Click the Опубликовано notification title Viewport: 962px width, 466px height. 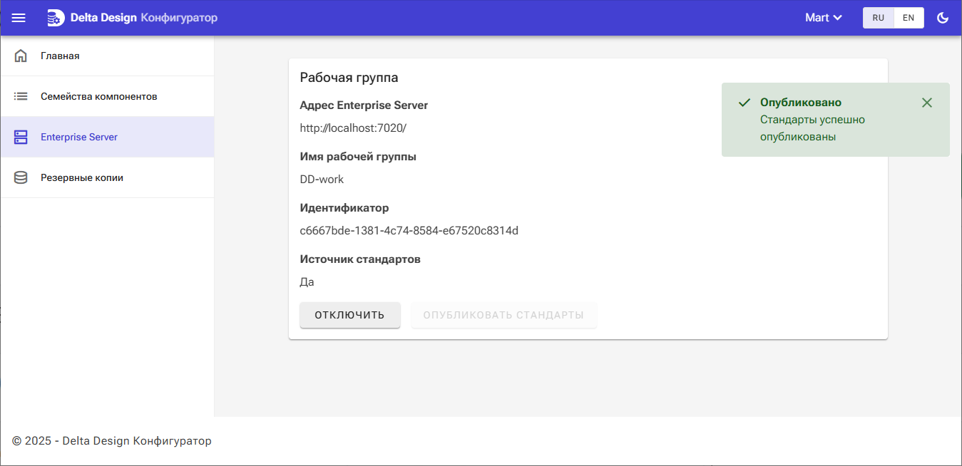click(801, 103)
